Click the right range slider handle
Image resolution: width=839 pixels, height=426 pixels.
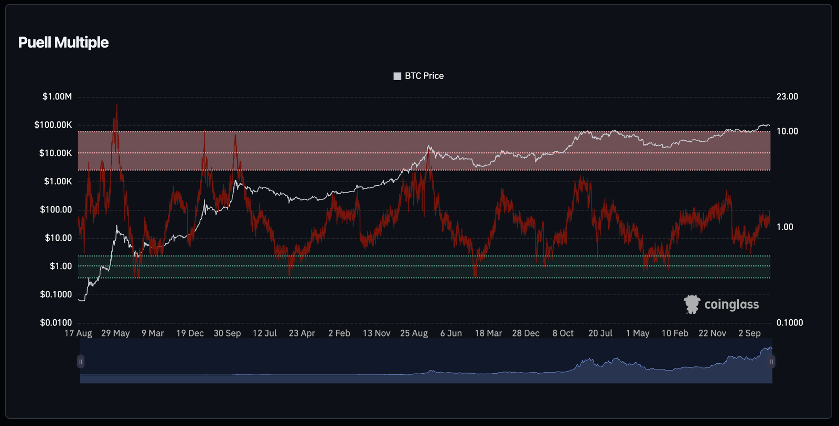[771, 362]
